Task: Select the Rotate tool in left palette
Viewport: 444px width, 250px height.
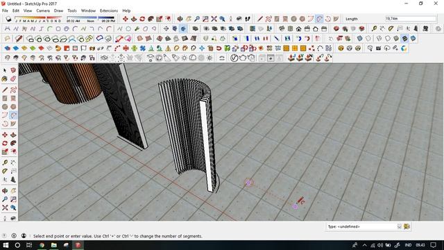Action: (x=5, y=143)
